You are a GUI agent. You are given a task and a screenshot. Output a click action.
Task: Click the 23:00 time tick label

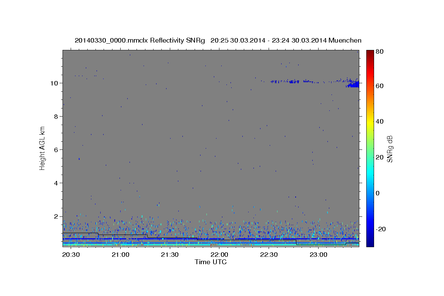pos(318,255)
